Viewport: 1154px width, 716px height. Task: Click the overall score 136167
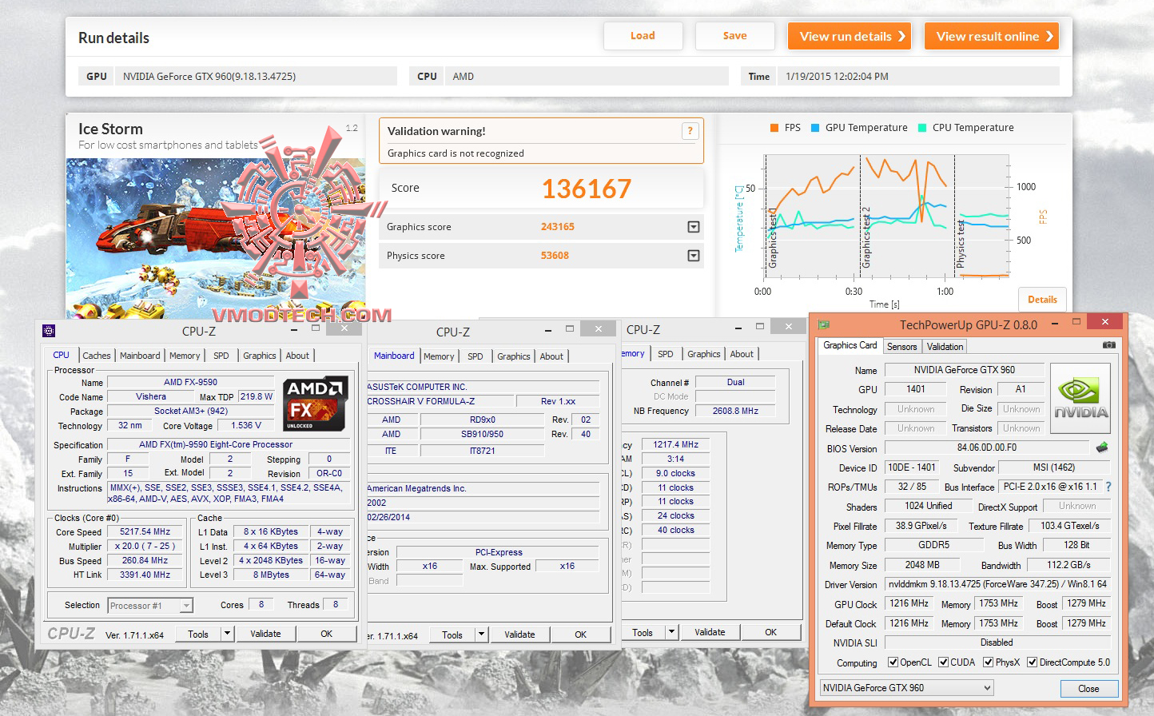587,189
